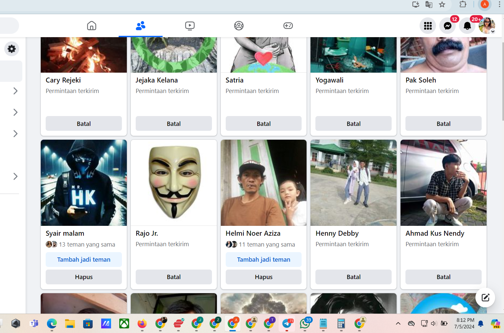The image size is (504, 333).
Task: Add Syair malam as a friend
Action: (x=84, y=259)
